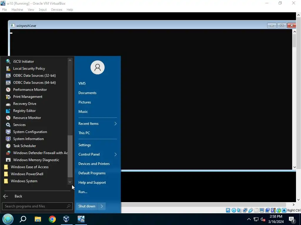Image resolution: width=301 pixels, height=225 pixels.
Task: Open the Run... dialog
Action: 83,192
